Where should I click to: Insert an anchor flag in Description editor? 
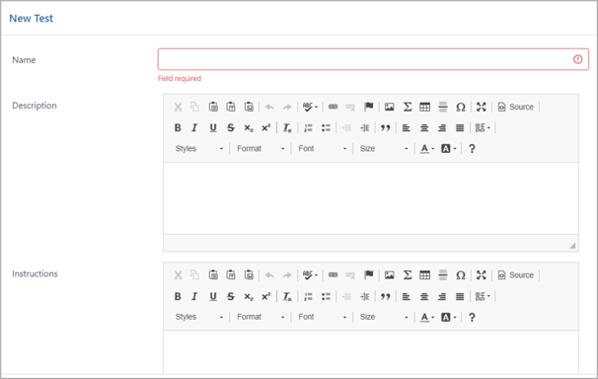coord(368,107)
